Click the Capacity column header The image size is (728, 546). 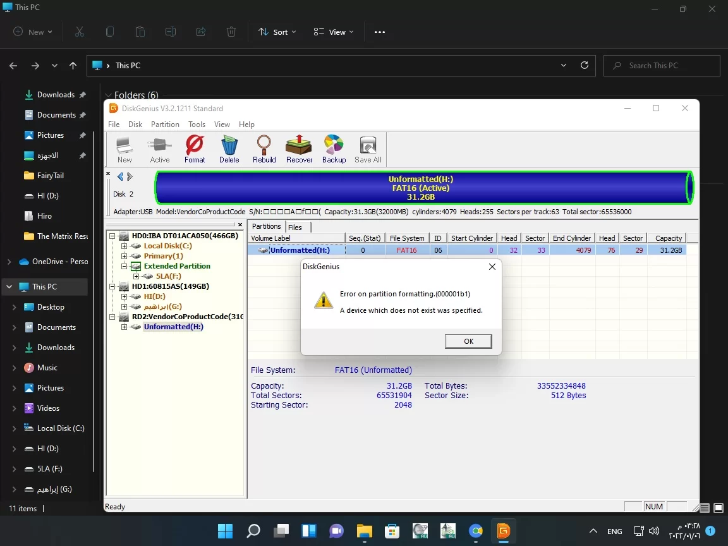pyautogui.click(x=667, y=238)
